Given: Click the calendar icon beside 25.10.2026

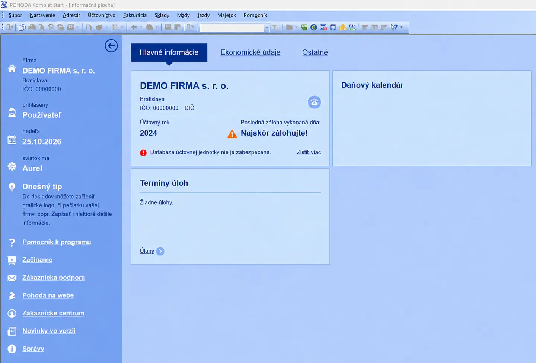Looking at the screenshot, I should pyautogui.click(x=12, y=140).
